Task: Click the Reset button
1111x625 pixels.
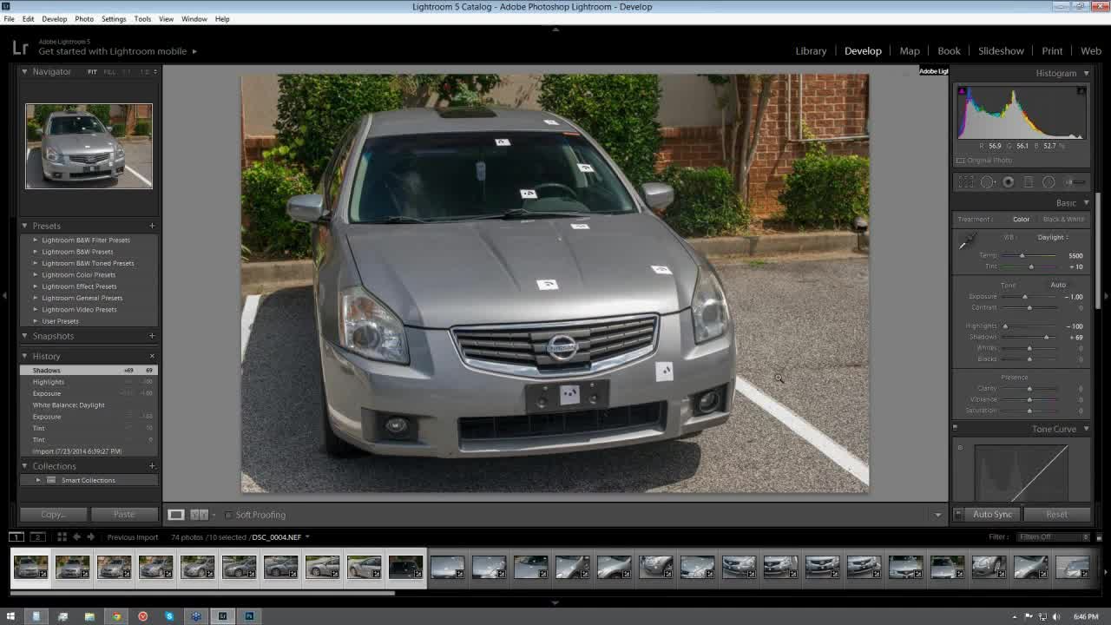Action: pyautogui.click(x=1056, y=515)
